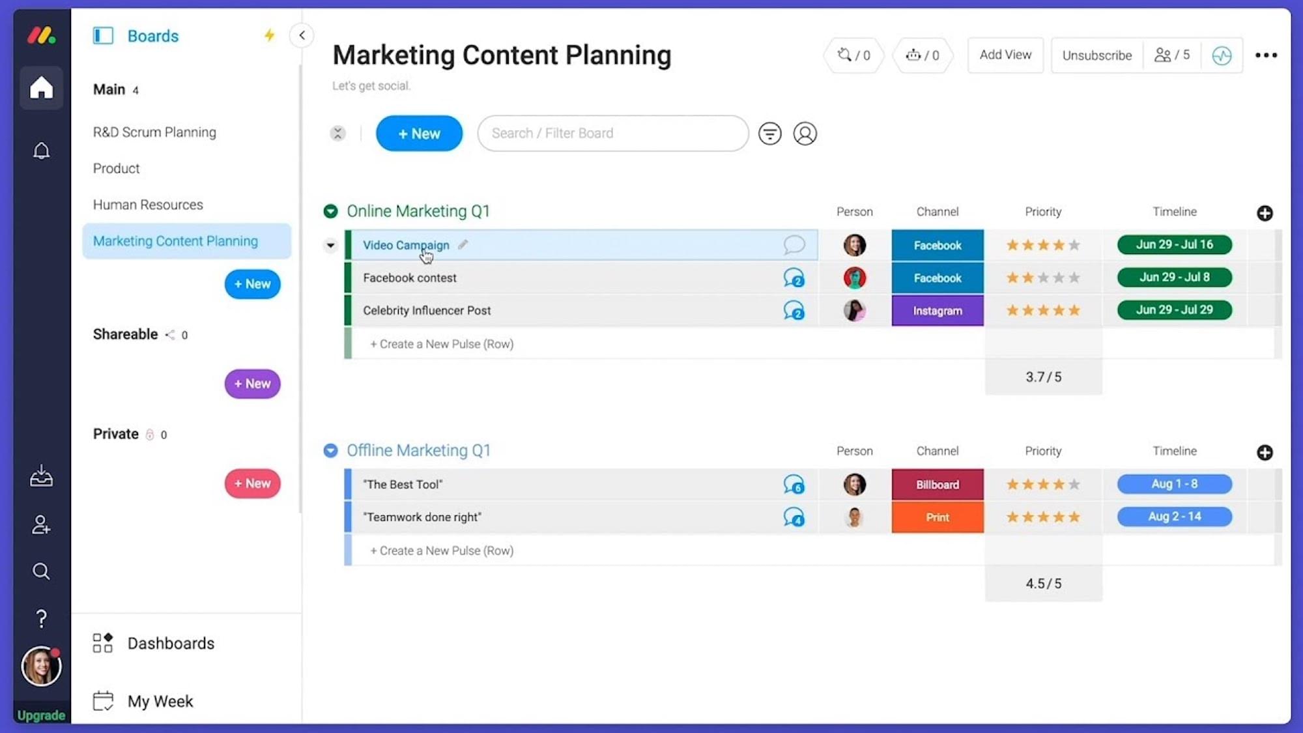Click the + New button in Main section
The width and height of the screenshot is (1303, 733).
tap(252, 283)
